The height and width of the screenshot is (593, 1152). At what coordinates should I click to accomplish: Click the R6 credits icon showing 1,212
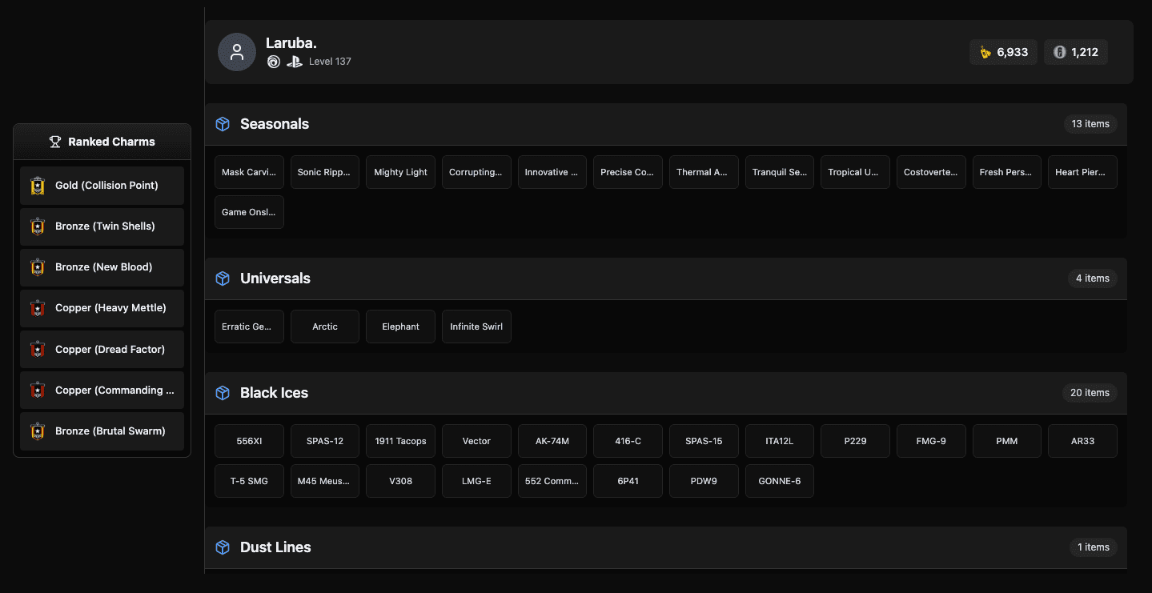1059,51
